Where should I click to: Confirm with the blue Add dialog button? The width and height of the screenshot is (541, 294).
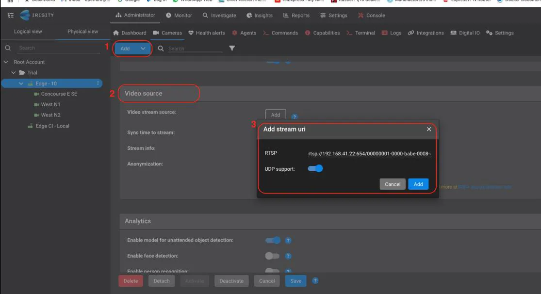pos(418,184)
